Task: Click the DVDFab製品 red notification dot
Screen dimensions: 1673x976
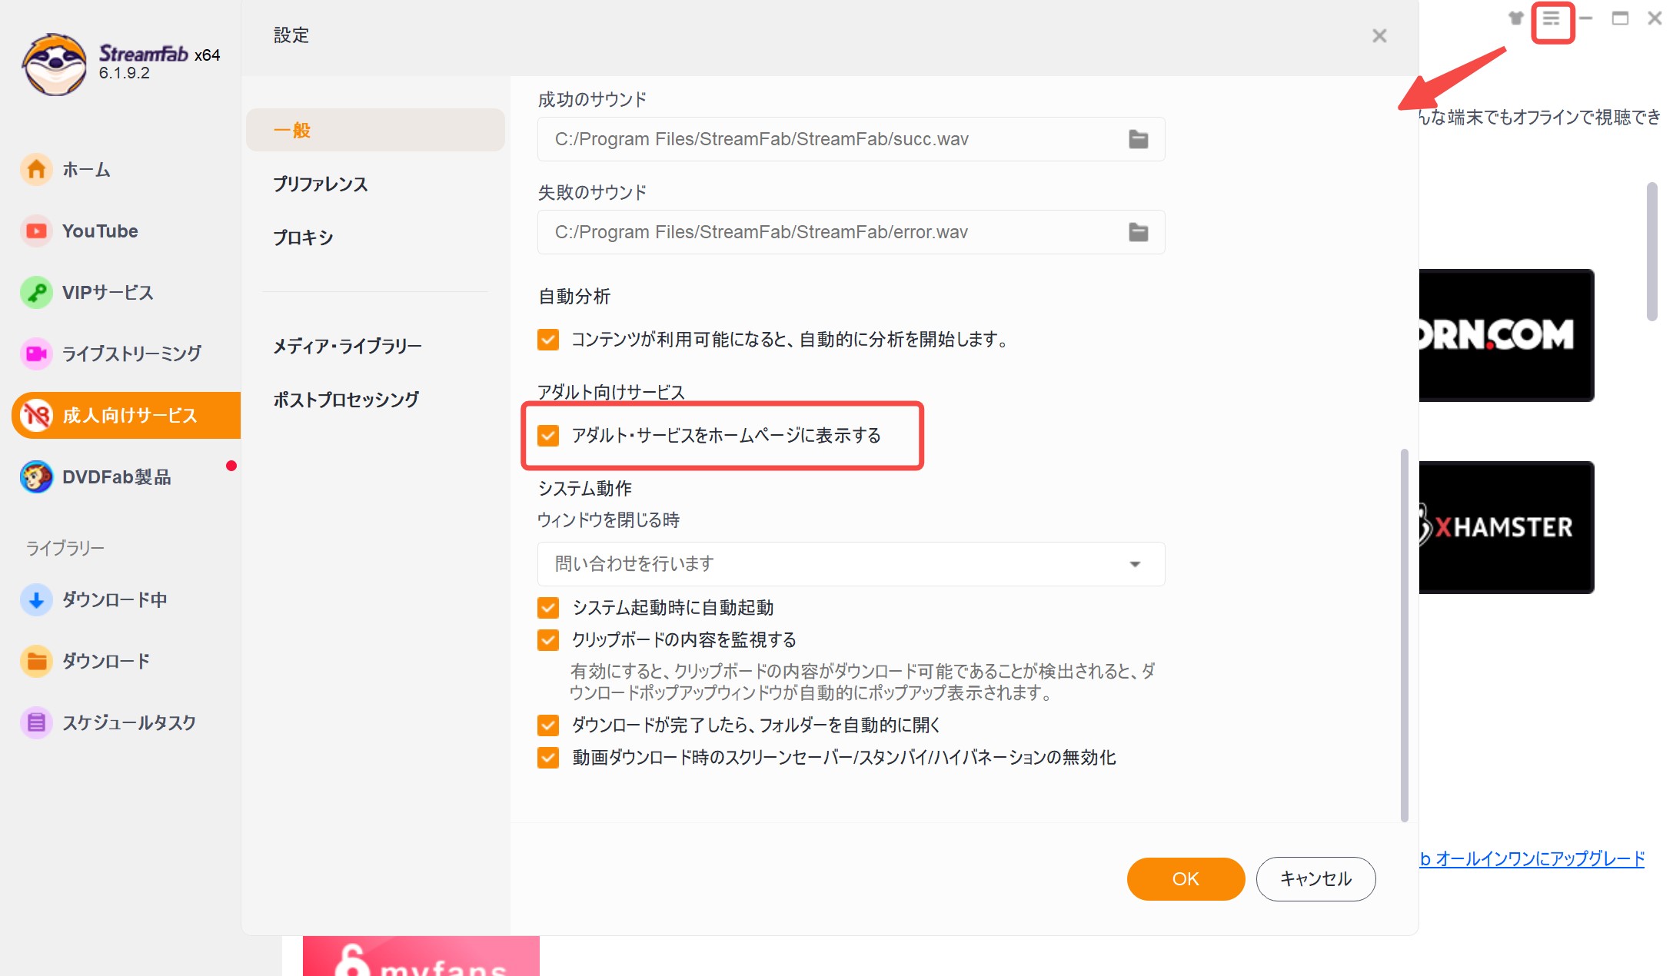Action: tap(231, 466)
